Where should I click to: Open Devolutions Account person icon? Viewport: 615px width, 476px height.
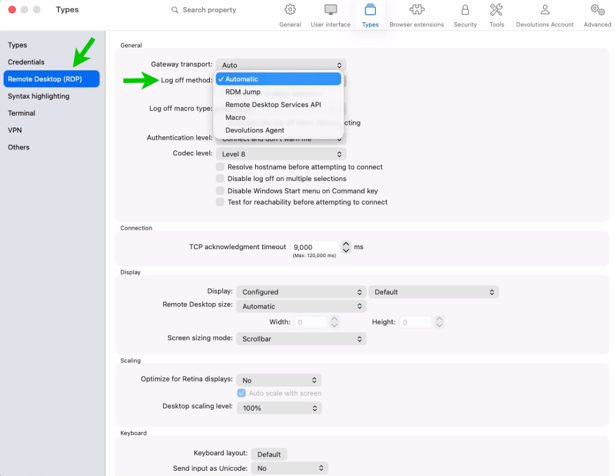(x=545, y=10)
